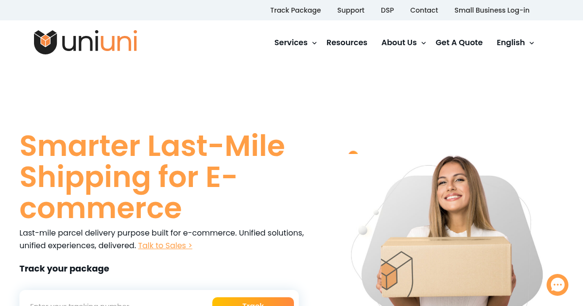Viewport: 583px width, 306px height.
Task: Expand the Services dropdown chevron
Action: point(314,43)
